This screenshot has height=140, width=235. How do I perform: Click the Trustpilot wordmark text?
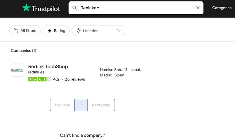46,8
